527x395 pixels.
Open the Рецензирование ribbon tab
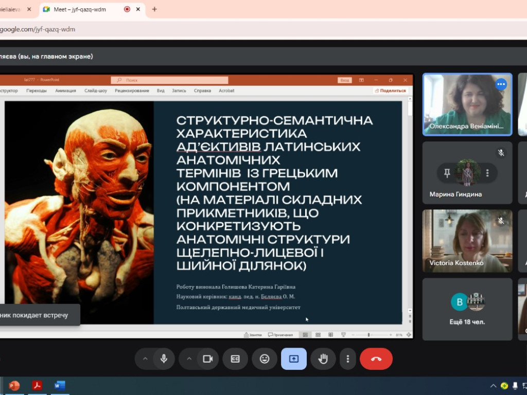[x=132, y=91]
